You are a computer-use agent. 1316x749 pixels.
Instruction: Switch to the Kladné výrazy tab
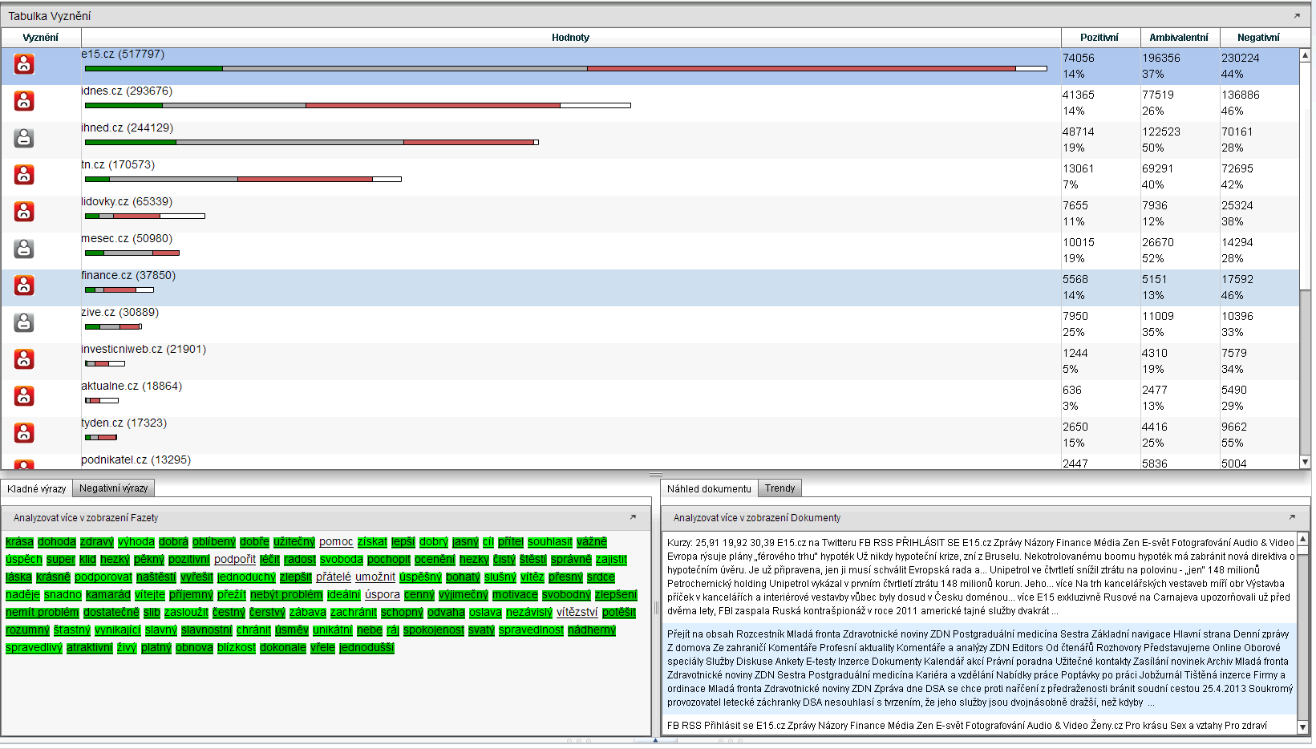coord(37,488)
